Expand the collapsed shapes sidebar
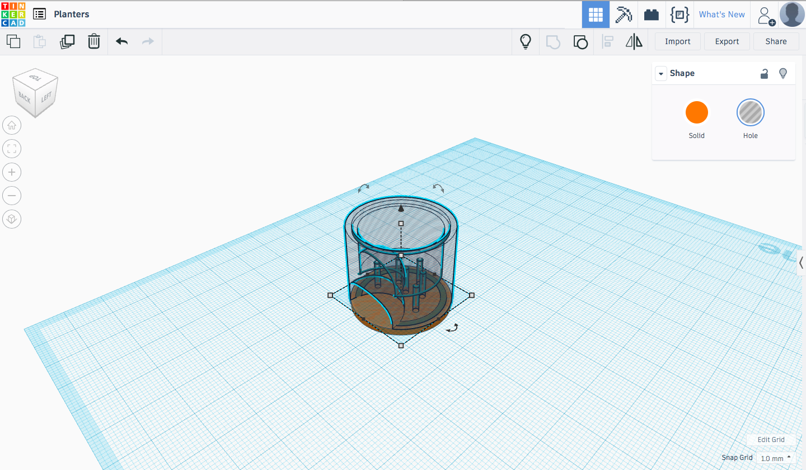Image resolution: width=806 pixels, height=470 pixels. point(802,263)
